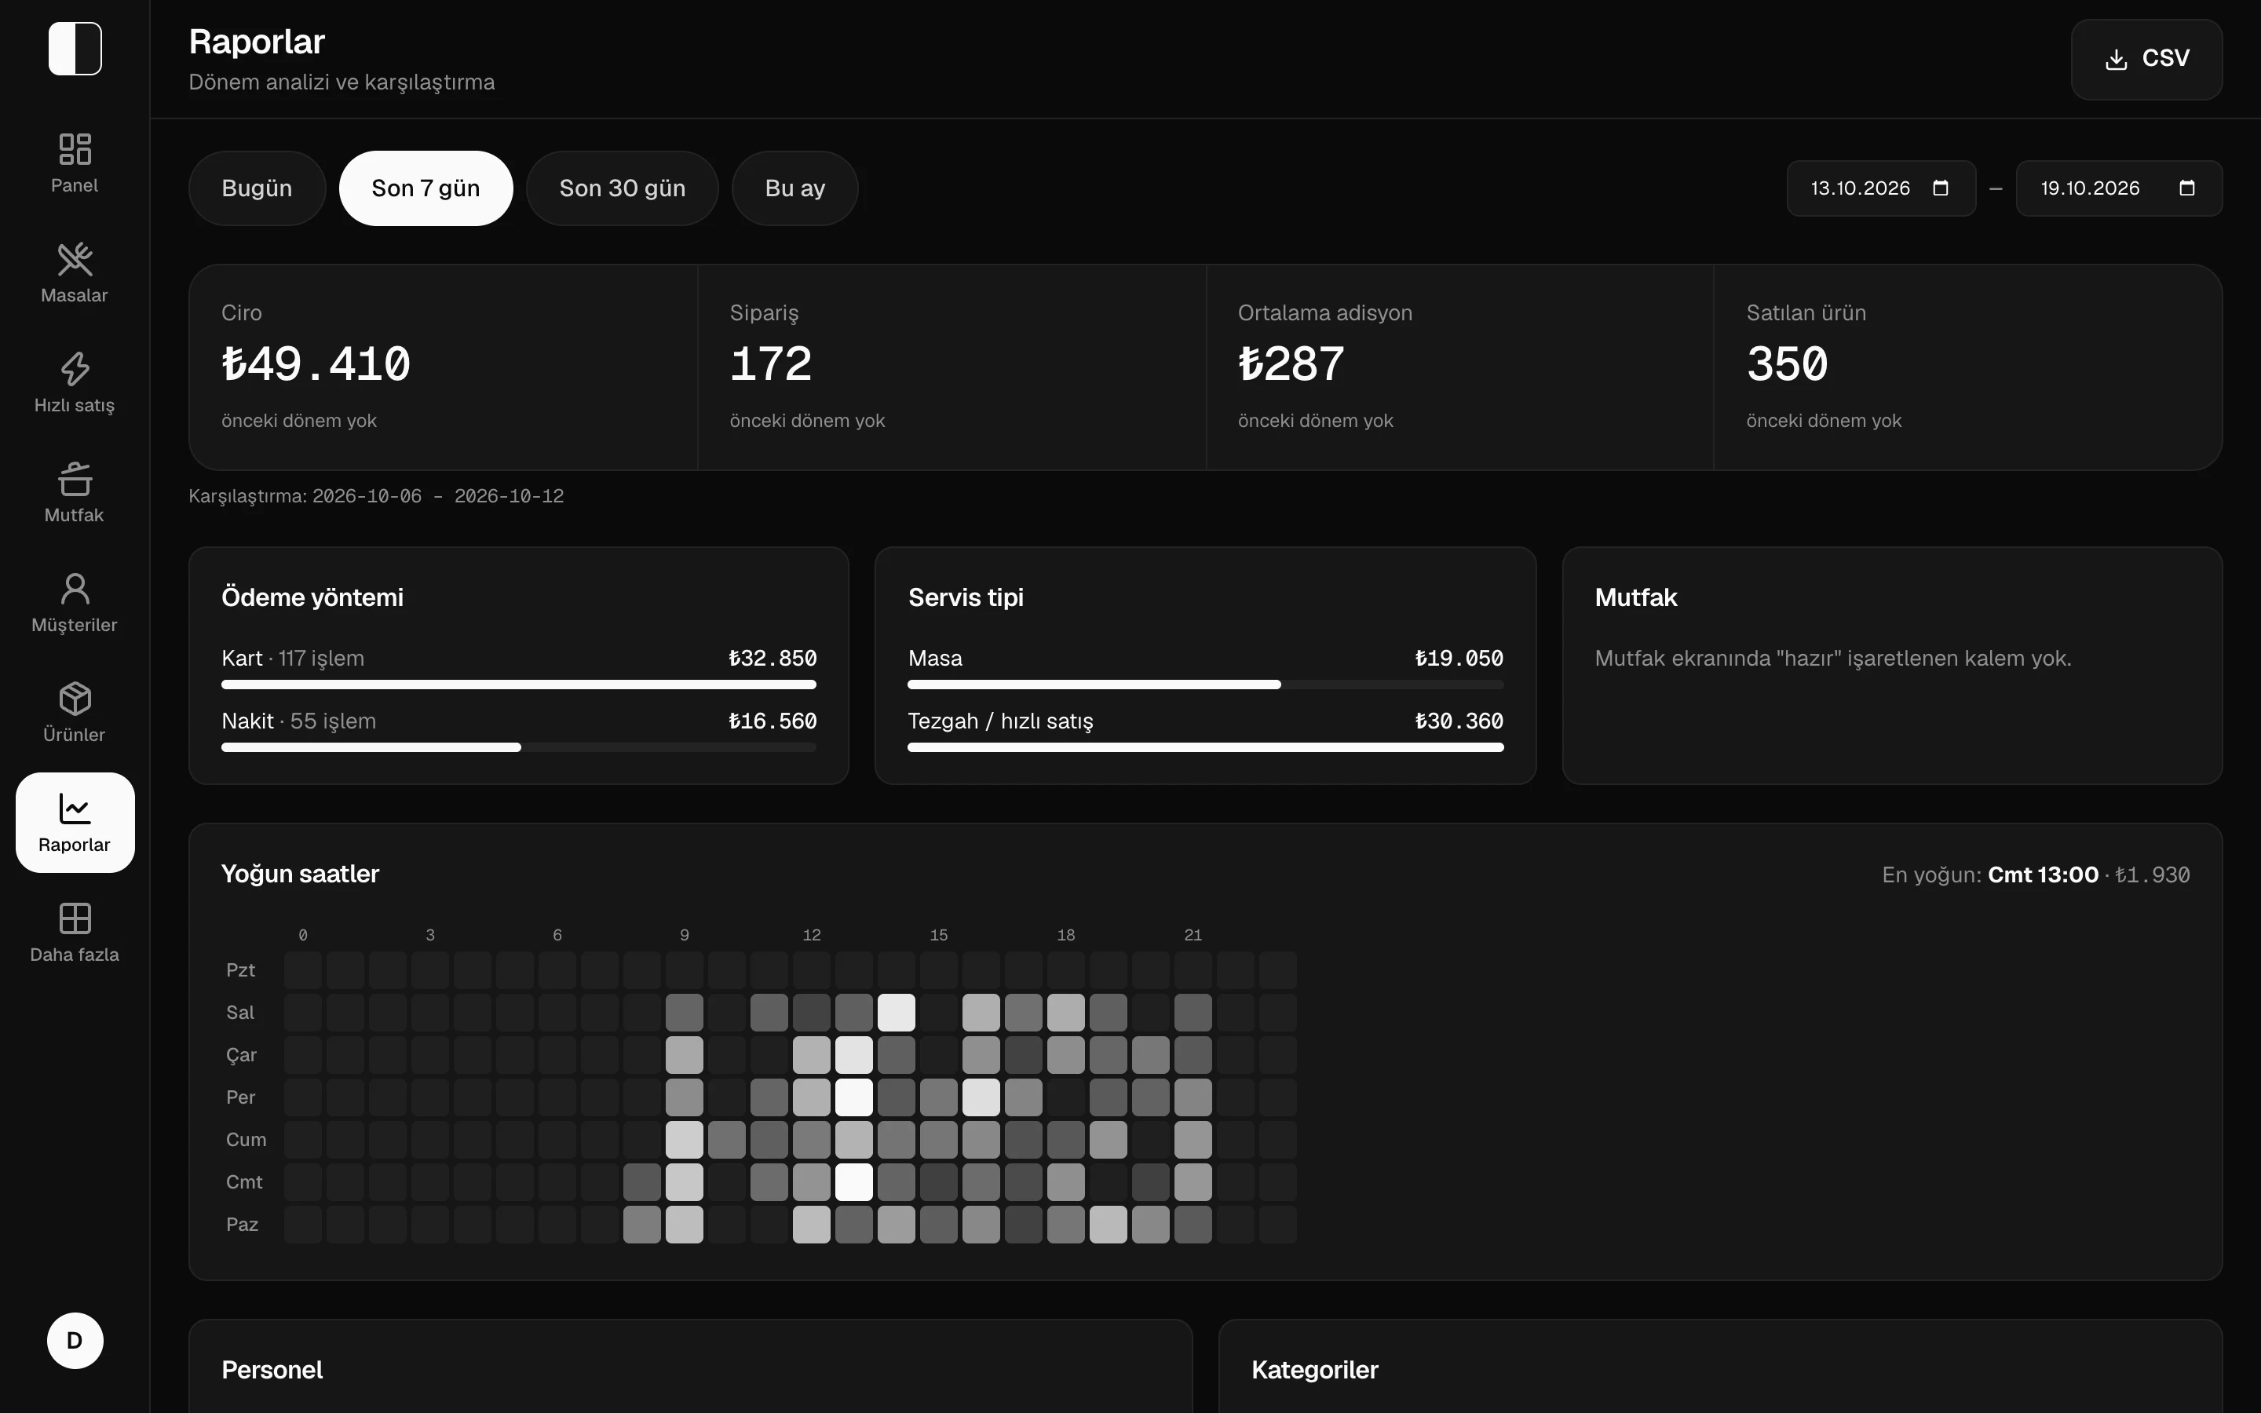Open the calendar picker for the 13.10.2026 start date
Image resolution: width=2261 pixels, height=1413 pixels.
point(1941,188)
